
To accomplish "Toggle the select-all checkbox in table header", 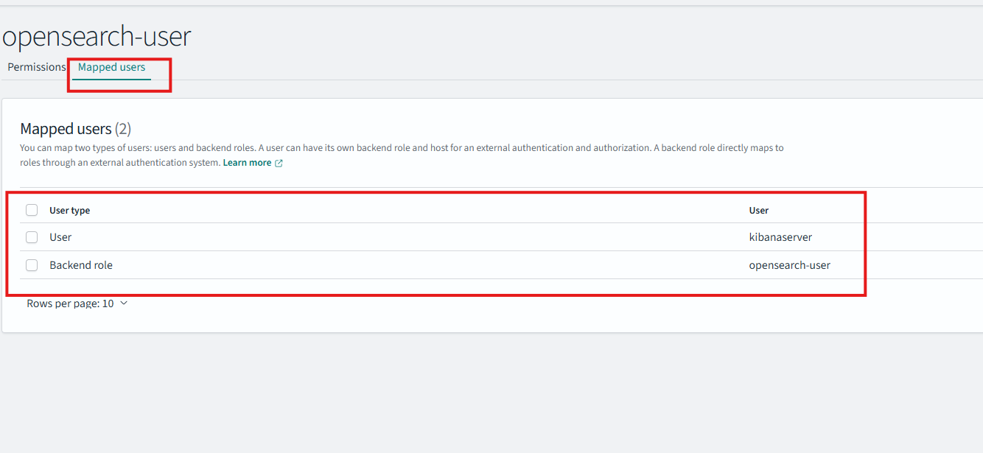I will 32,210.
